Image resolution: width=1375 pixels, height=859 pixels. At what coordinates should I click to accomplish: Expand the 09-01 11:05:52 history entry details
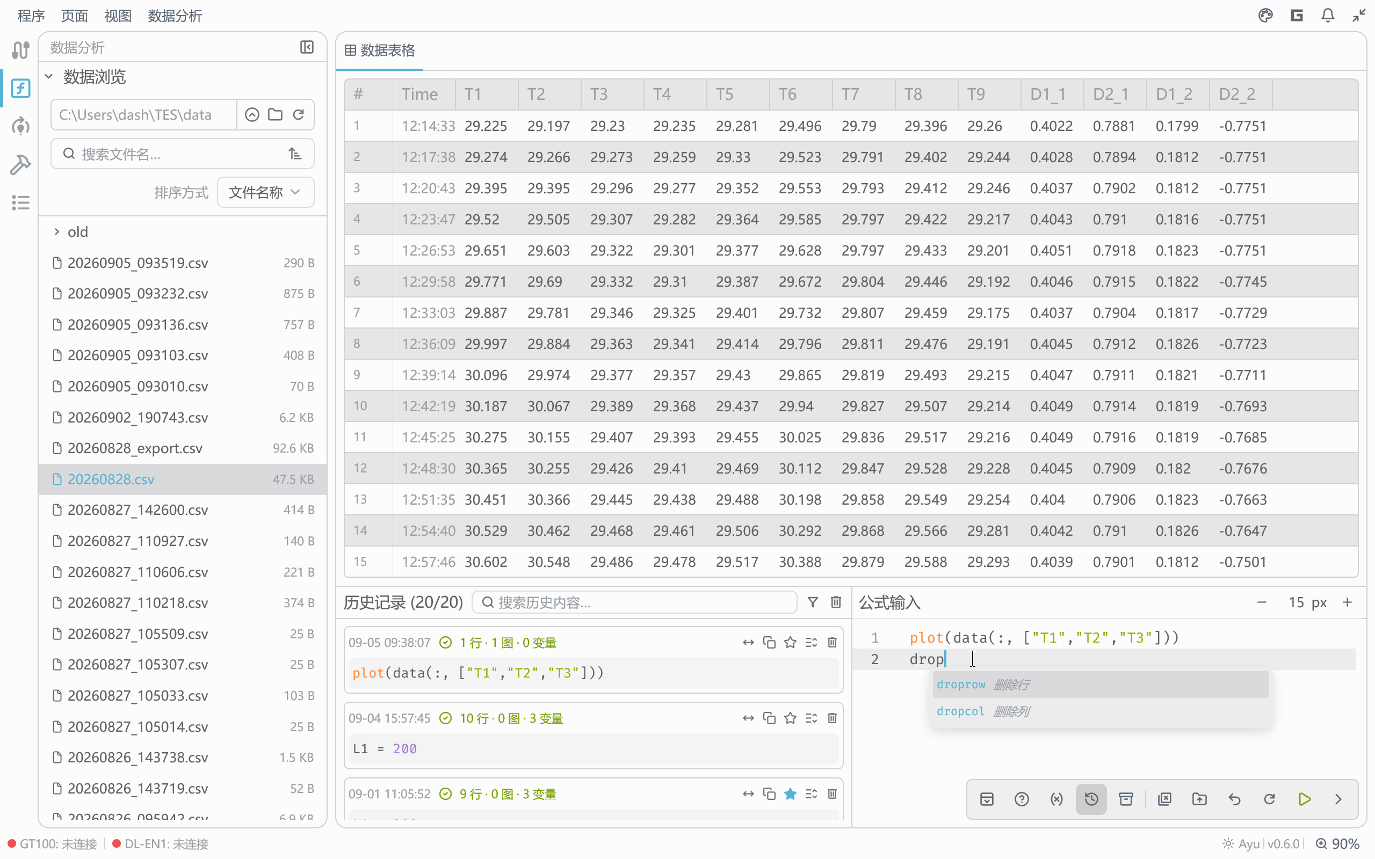point(812,794)
